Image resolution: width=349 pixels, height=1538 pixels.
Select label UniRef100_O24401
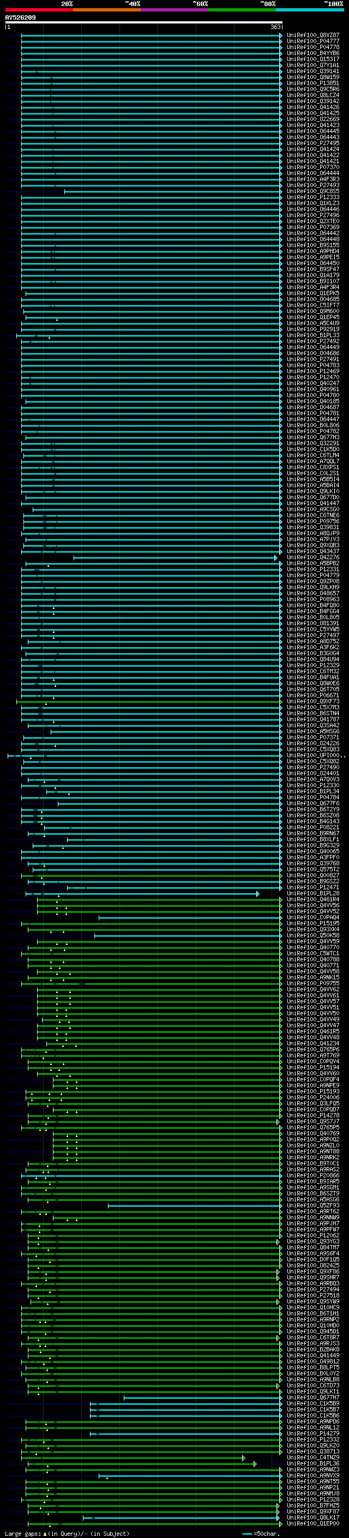[312, 773]
